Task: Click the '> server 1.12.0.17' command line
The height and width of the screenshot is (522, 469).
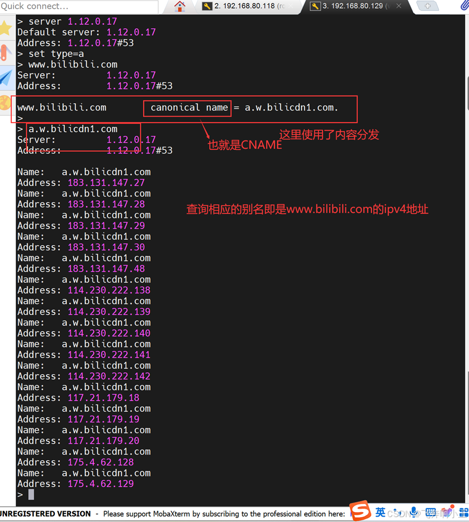Action: click(x=67, y=22)
